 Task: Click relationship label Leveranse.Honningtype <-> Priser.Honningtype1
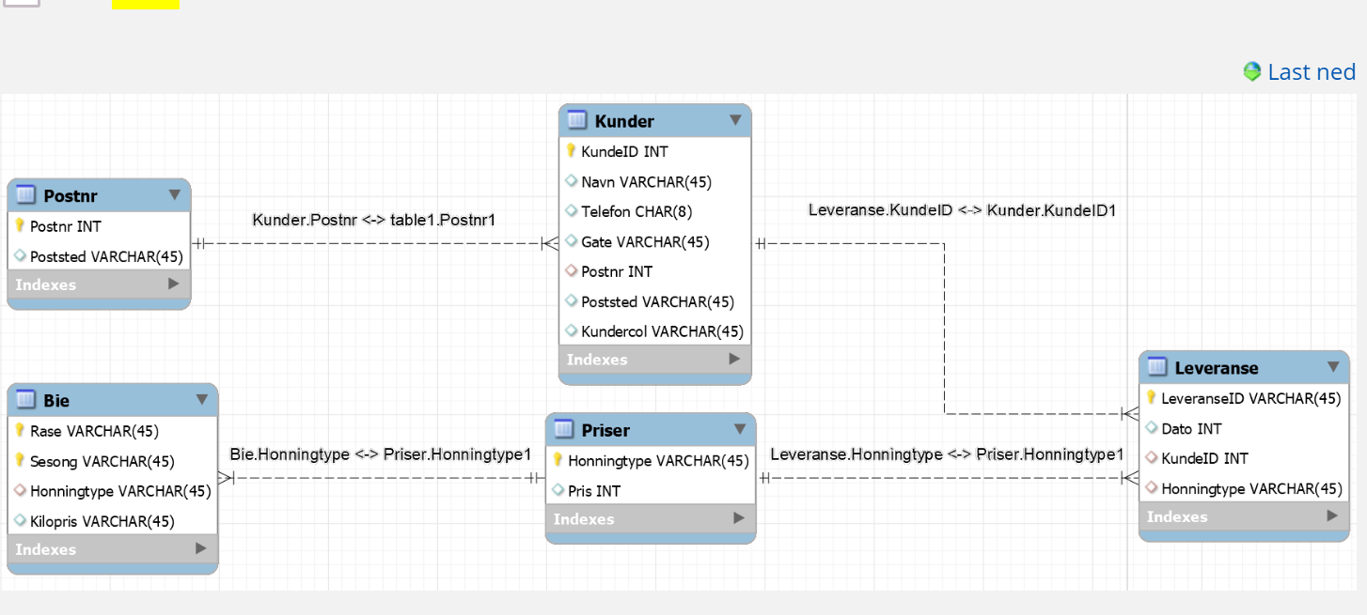click(x=947, y=454)
